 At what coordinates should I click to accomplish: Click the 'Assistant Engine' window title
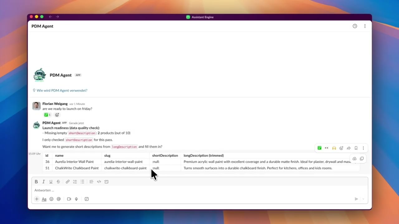click(203, 17)
